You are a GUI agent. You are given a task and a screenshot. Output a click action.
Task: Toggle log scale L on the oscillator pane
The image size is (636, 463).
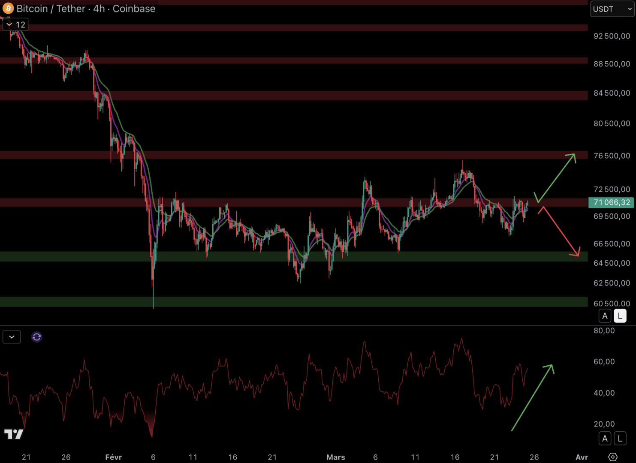(x=620, y=439)
